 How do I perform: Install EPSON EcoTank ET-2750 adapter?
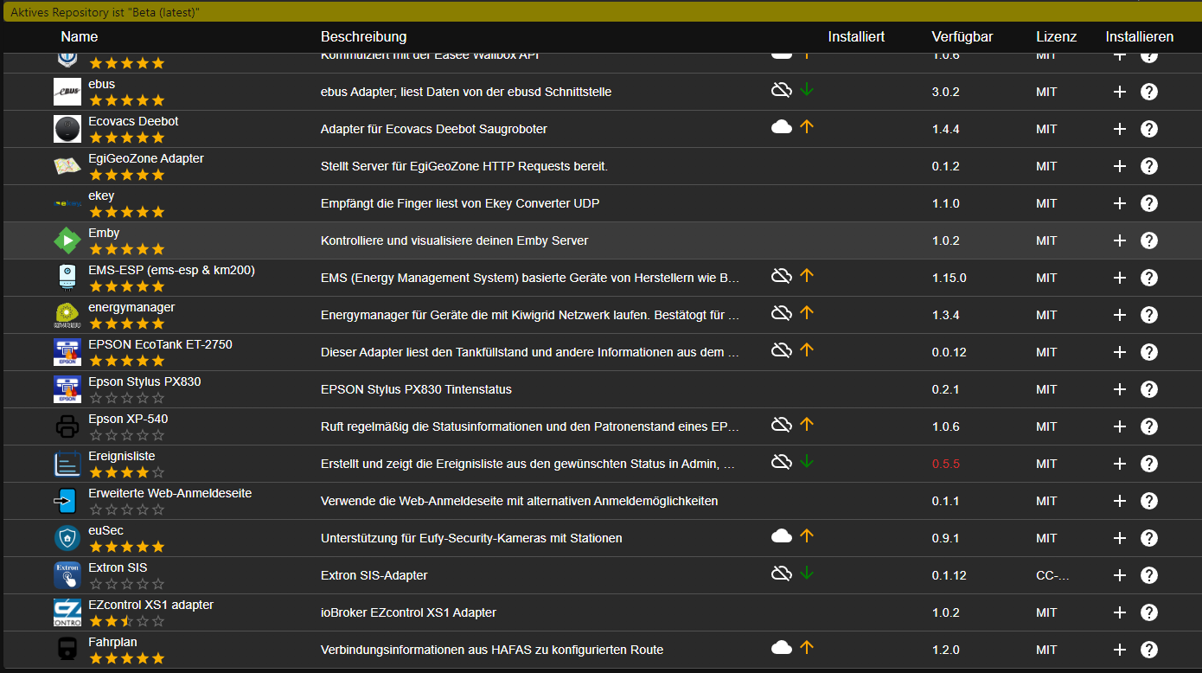(x=1119, y=352)
